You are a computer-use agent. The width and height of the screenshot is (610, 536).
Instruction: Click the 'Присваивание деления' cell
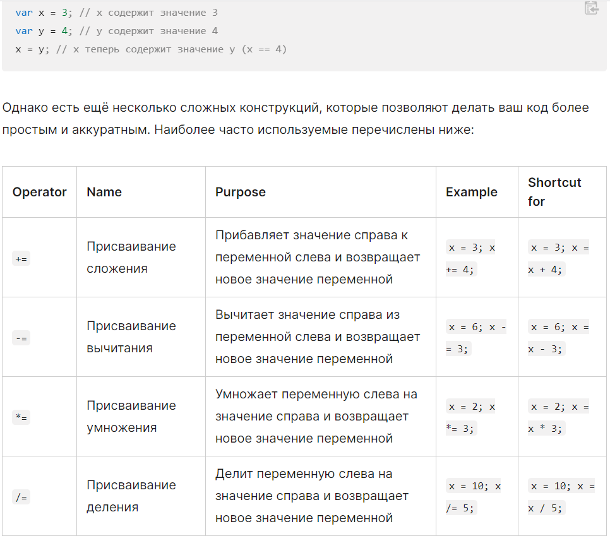pos(131,496)
